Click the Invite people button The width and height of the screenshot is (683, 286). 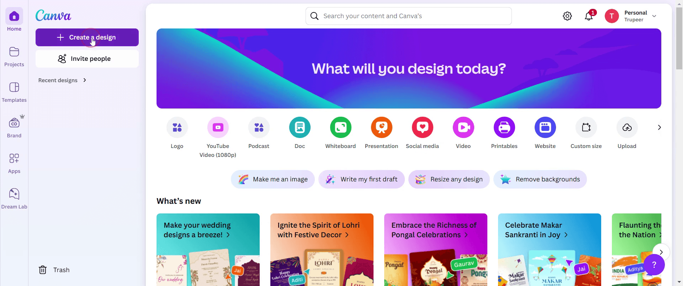point(87,59)
